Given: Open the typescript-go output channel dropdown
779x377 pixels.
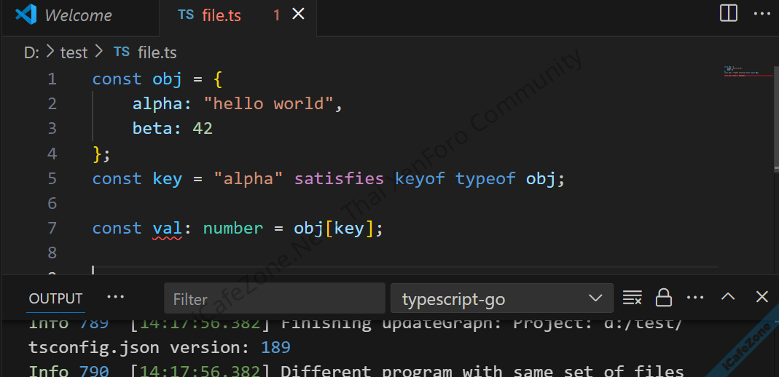Looking at the screenshot, I should click(502, 298).
